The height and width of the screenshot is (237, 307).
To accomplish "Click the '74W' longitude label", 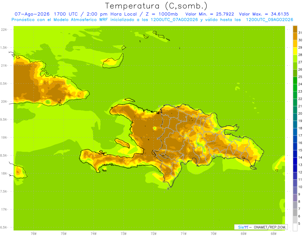I will (x=94, y=234).
